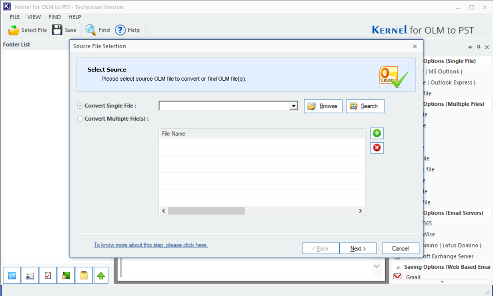Open the single file path dropdown arrow
This screenshot has height=296, width=493.
tap(294, 106)
